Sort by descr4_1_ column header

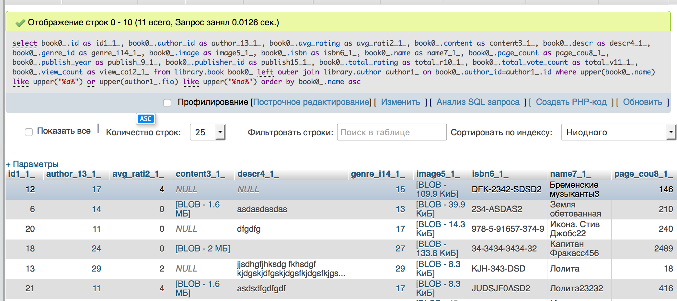click(x=258, y=174)
